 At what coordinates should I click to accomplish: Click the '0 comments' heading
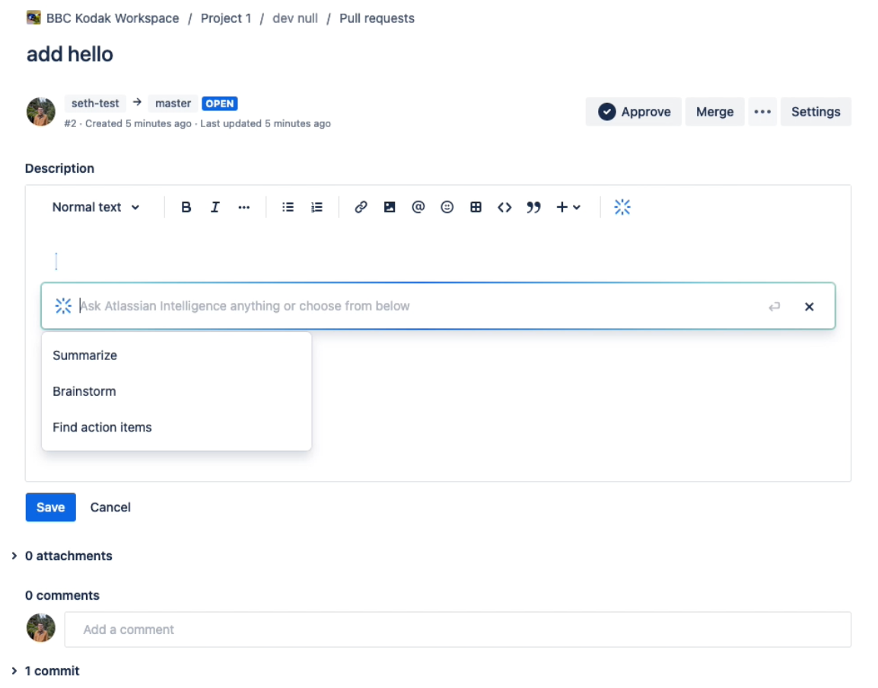tap(62, 595)
